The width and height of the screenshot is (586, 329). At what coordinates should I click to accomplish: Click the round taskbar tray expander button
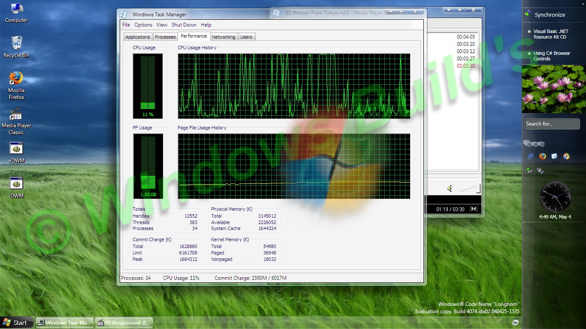pos(515,323)
